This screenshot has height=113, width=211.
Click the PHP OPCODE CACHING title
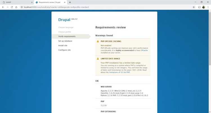click(x=111, y=41)
